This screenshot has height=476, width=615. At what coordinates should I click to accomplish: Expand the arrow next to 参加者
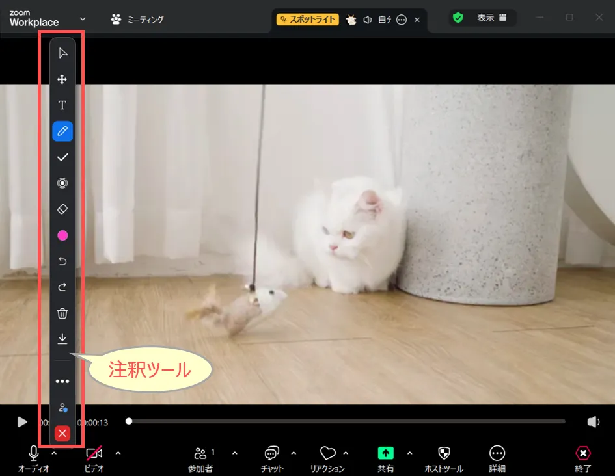click(234, 453)
